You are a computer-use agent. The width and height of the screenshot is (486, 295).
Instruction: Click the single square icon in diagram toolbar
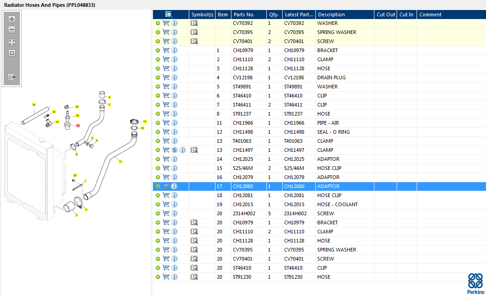click(x=12, y=53)
